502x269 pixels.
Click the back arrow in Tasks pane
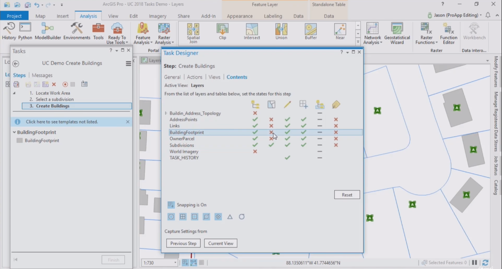pos(16,64)
